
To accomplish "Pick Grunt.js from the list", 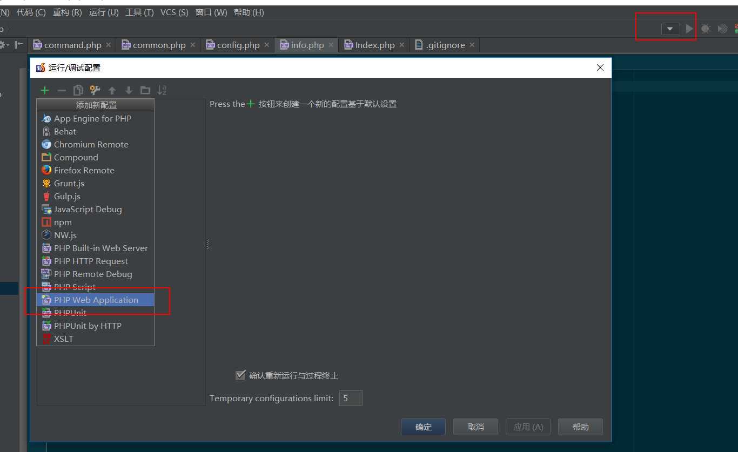I will (96, 183).
